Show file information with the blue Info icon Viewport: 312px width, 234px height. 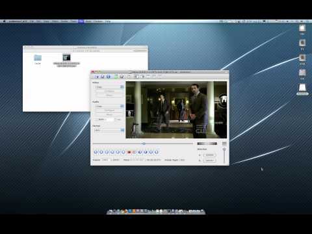(109, 77)
